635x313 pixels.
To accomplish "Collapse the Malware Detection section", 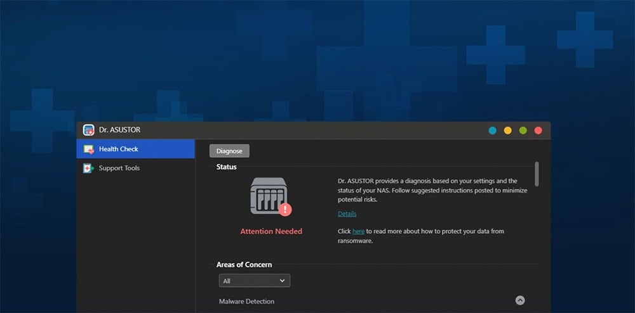I will (x=520, y=300).
